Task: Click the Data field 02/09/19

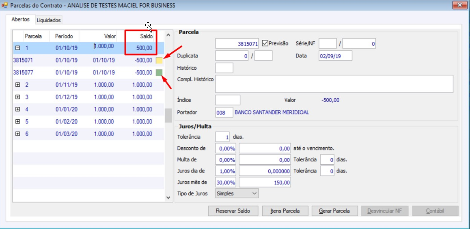Action: click(x=335, y=56)
